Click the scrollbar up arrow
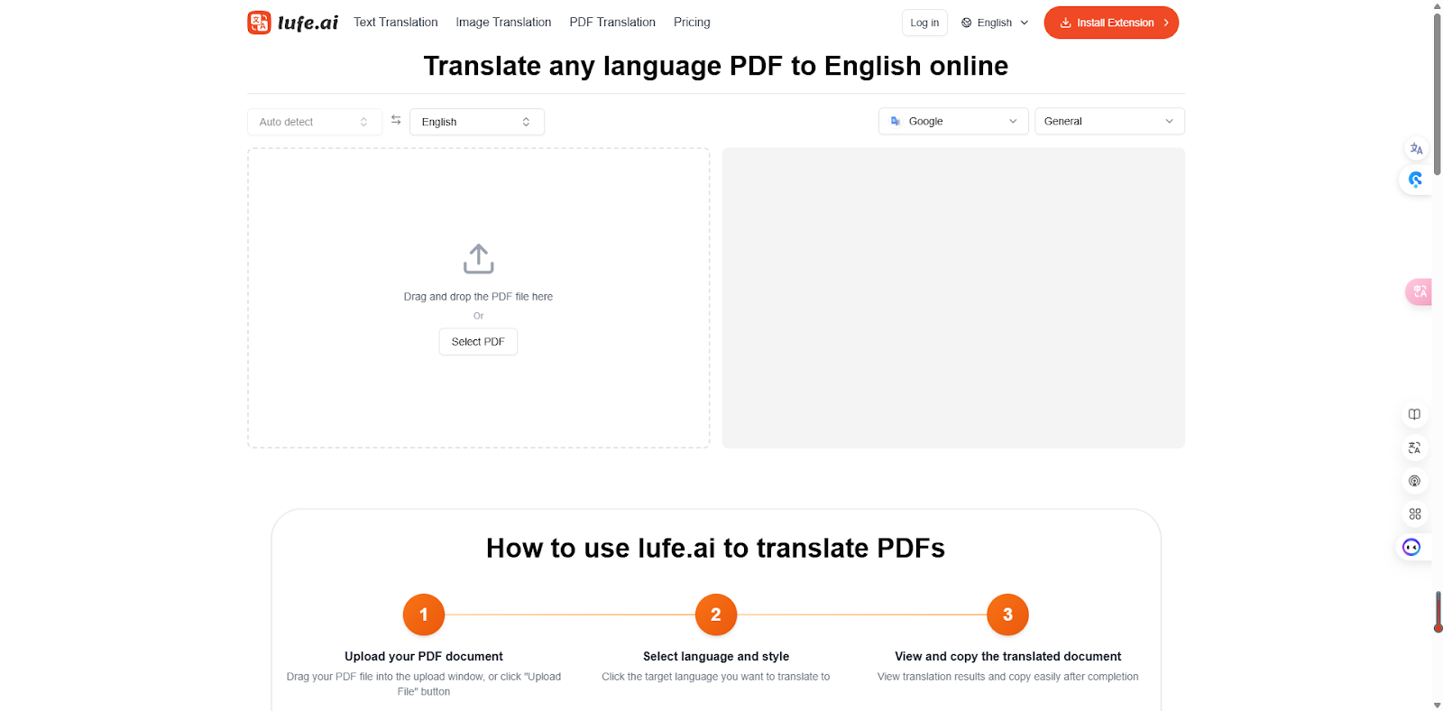This screenshot has height=711, width=1443. coord(1438,5)
